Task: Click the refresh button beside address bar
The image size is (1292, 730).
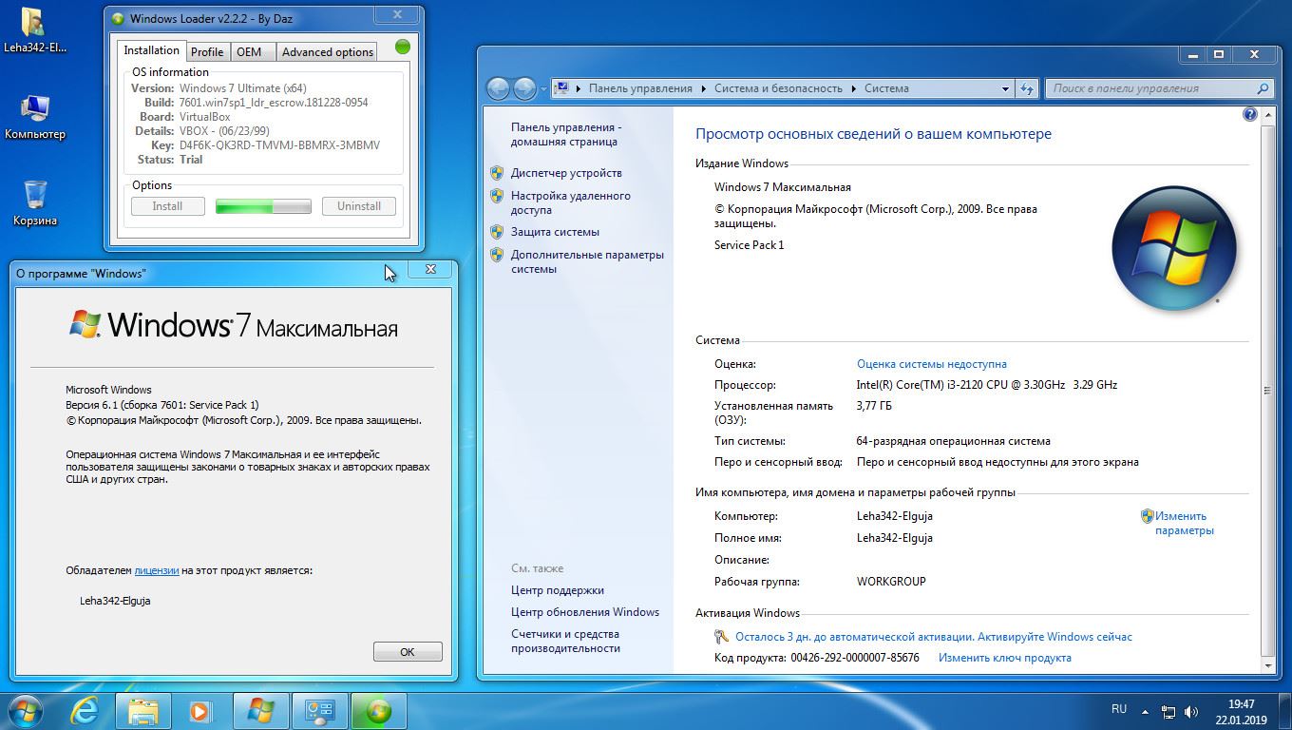Action: point(1026,88)
